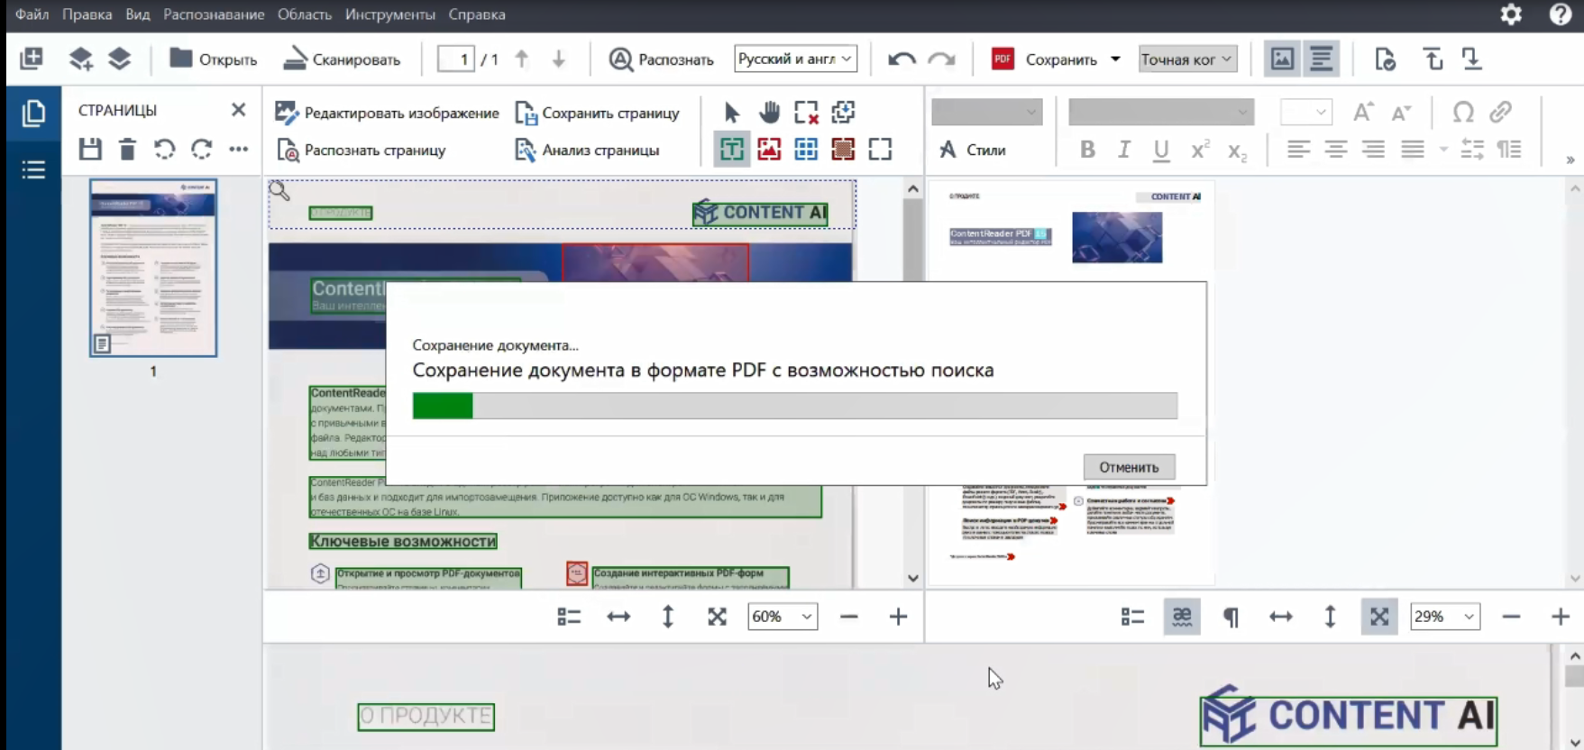Image resolution: width=1584 pixels, height=750 pixels.
Task: Open the Область menu
Action: pyautogui.click(x=305, y=14)
